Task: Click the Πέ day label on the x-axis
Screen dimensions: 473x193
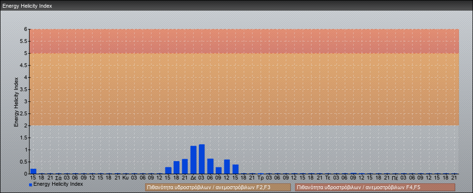Action: pyautogui.click(x=395, y=178)
